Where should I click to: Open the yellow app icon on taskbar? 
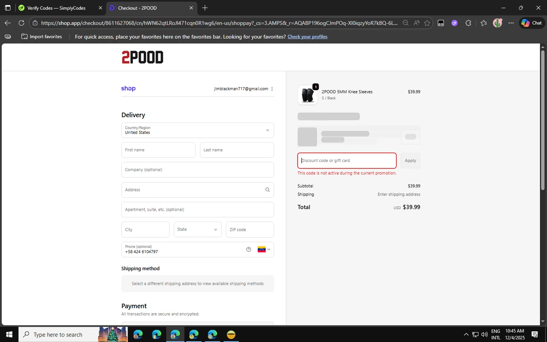(x=231, y=334)
